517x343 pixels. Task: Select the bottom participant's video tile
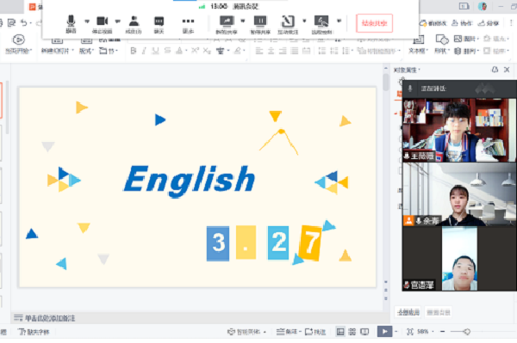coord(459,259)
